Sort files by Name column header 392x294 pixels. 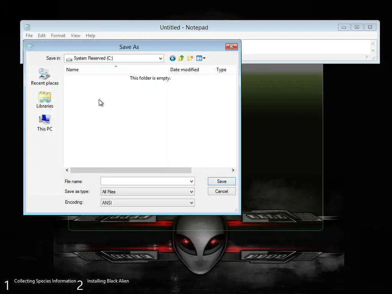tap(116, 70)
